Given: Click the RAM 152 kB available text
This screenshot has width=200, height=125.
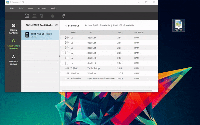Looking at the screenshot, I should click(123, 25).
